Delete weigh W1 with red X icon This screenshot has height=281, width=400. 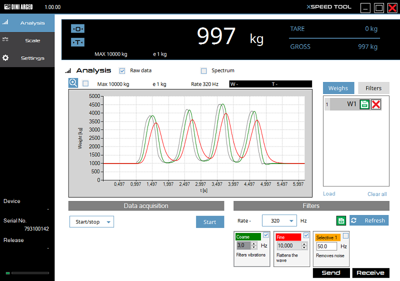tap(376, 104)
